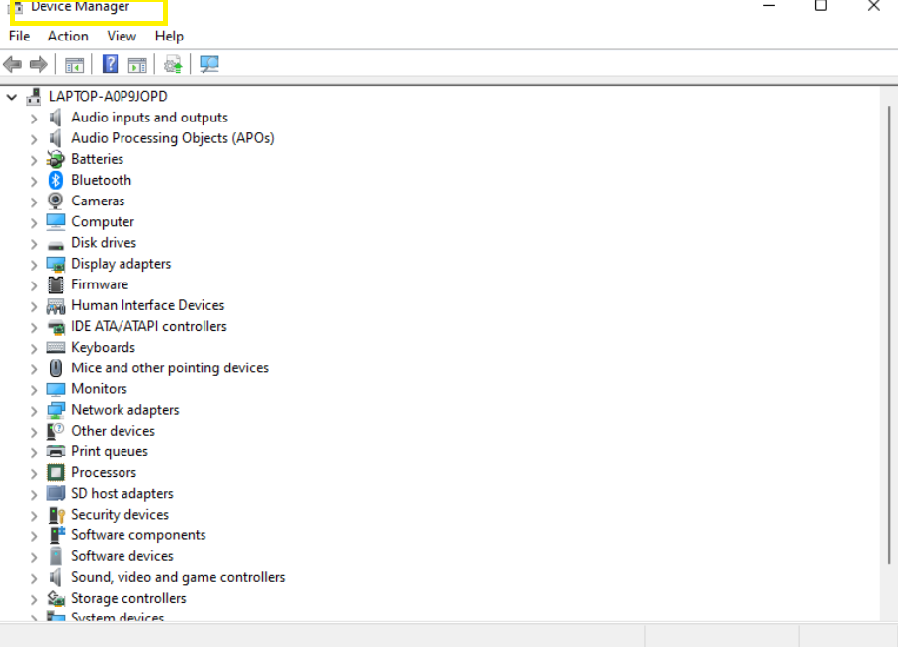Select the Print queues label

pos(110,451)
